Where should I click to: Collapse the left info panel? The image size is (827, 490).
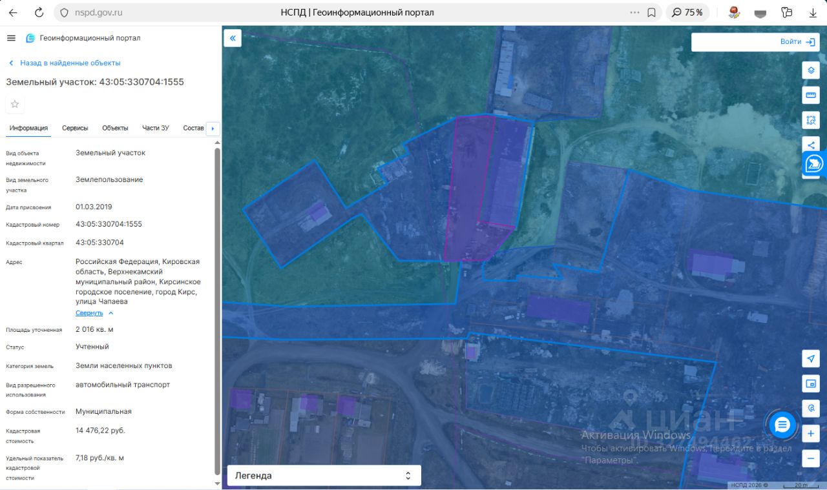click(233, 38)
